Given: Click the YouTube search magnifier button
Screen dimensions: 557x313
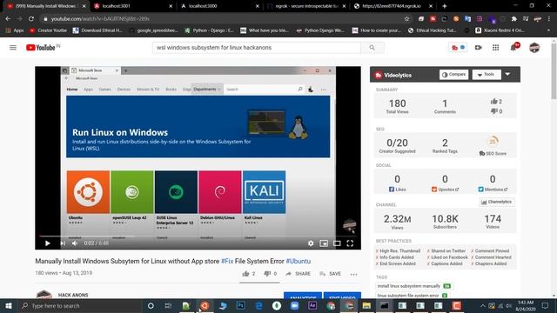Looking at the screenshot, I should (x=372, y=48).
